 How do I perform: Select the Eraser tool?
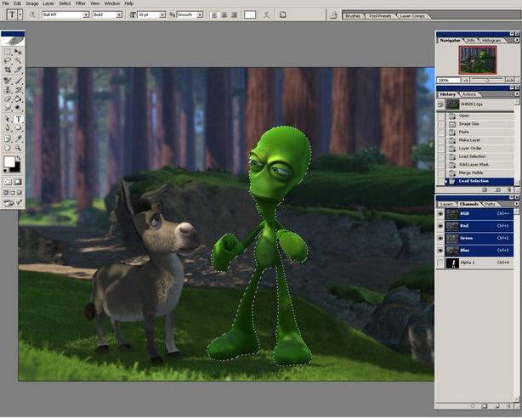[x=8, y=99]
